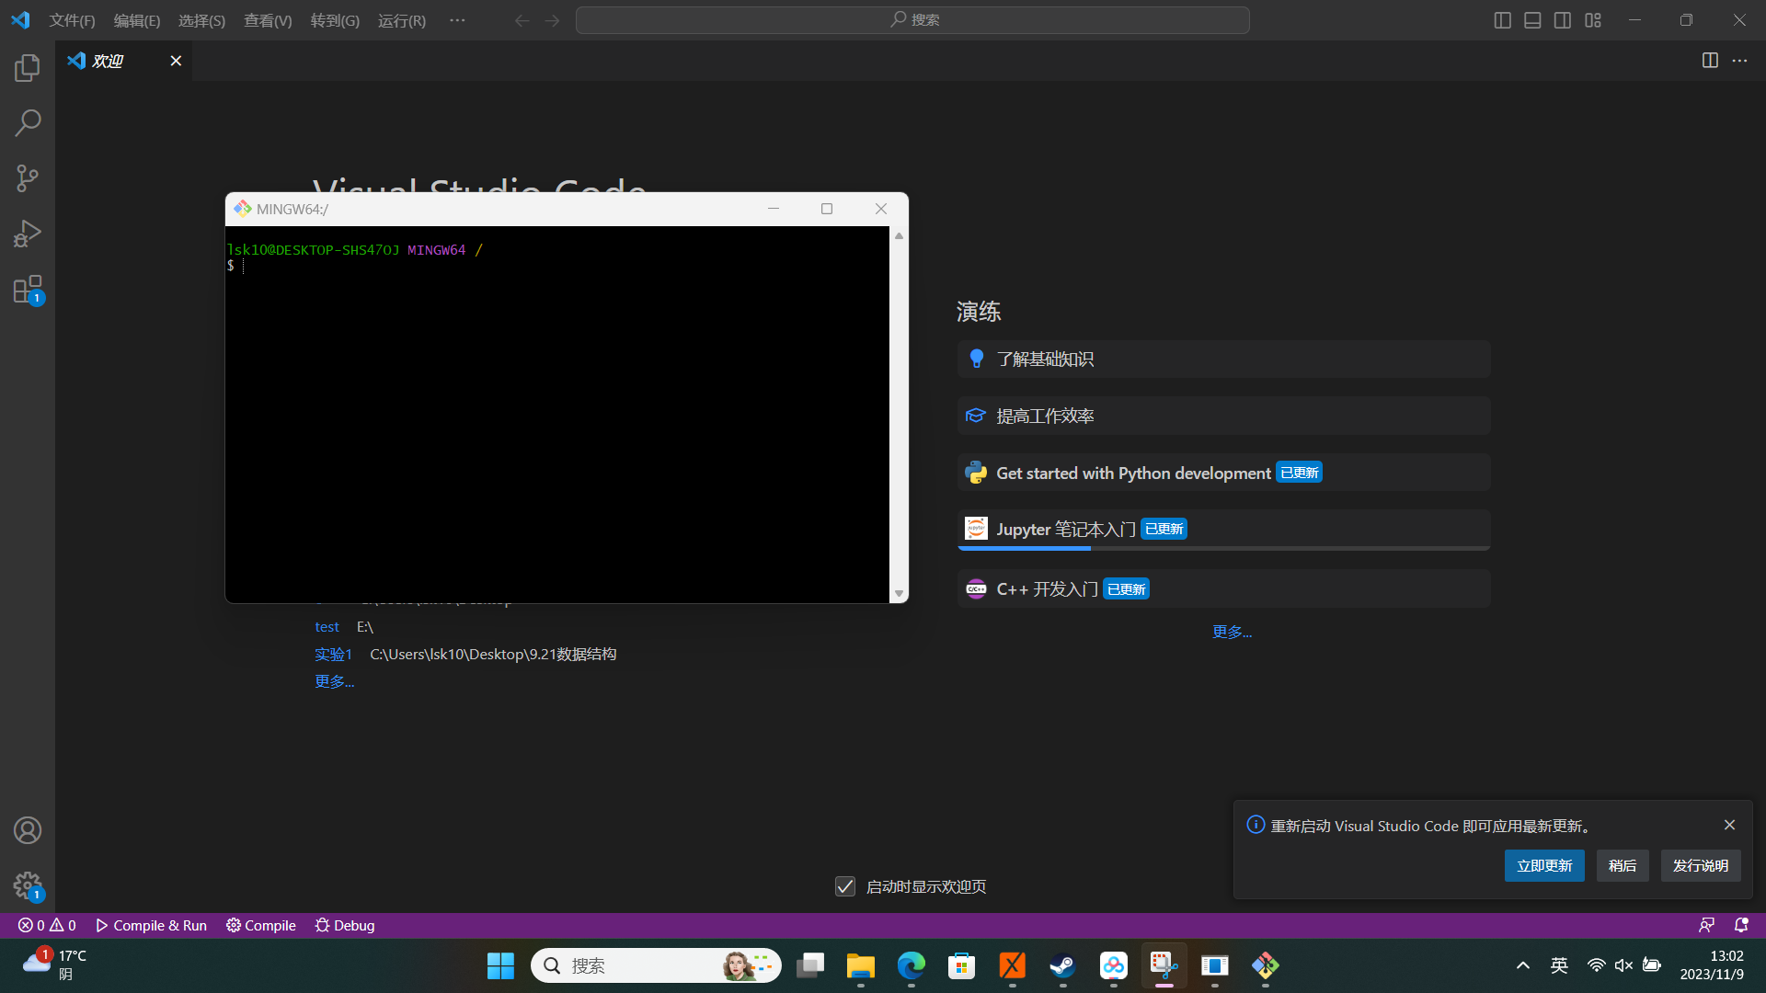Open notifications bell in status bar
1766x993 pixels.
pos(1741,925)
